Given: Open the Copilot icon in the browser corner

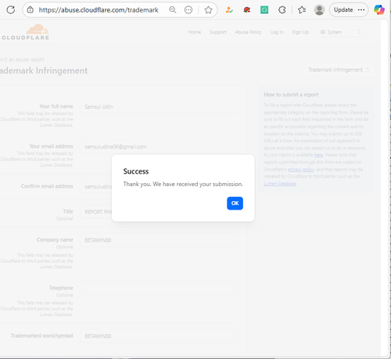Looking at the screenshot, I should (379, 10).
